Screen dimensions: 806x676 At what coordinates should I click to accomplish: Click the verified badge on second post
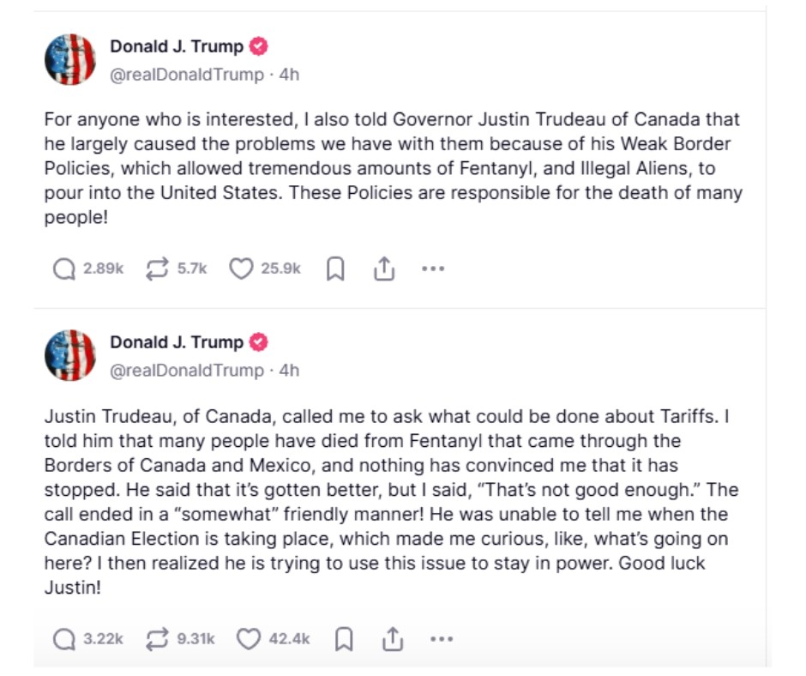259,342
